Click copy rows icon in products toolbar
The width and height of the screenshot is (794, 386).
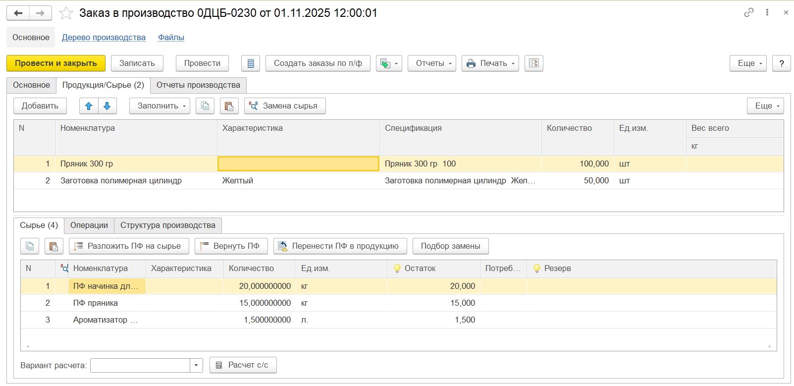(x=205, y=106)
